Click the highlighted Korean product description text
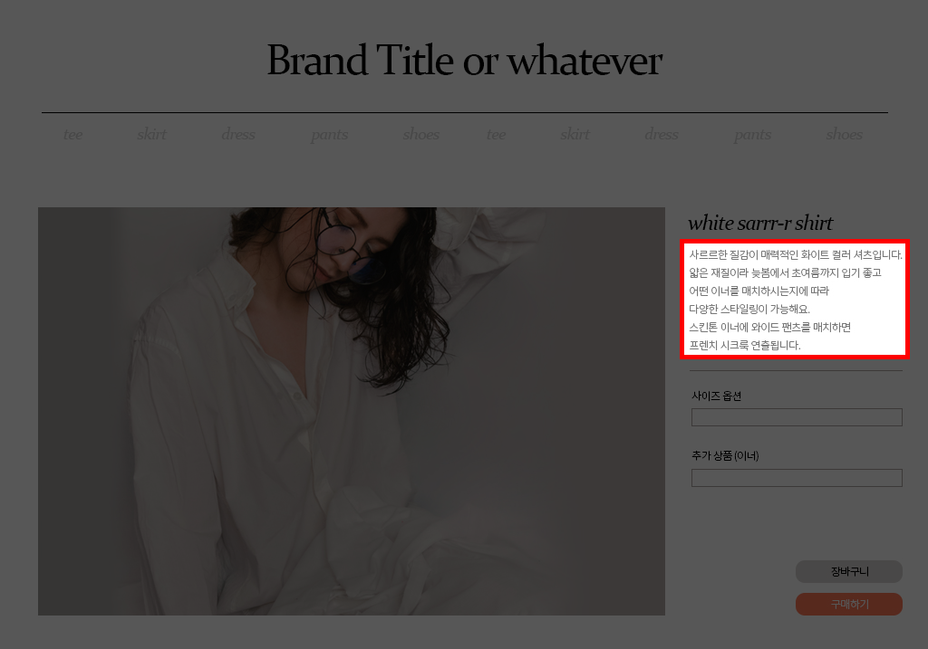928x649 pixels. point(795,299)
